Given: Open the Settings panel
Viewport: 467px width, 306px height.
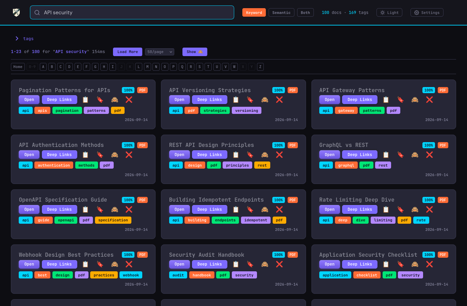Looking at the screenshot, I should [x=427, y=13].
